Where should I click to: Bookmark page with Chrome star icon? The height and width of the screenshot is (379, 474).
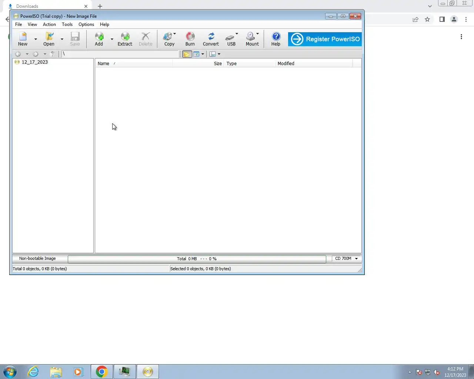click(x=427, y=19)
